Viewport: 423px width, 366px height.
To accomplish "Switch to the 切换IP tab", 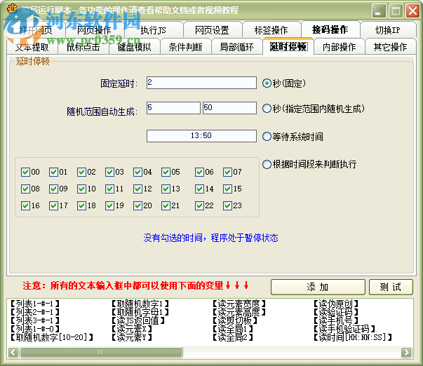I will [x=388, y=30].
